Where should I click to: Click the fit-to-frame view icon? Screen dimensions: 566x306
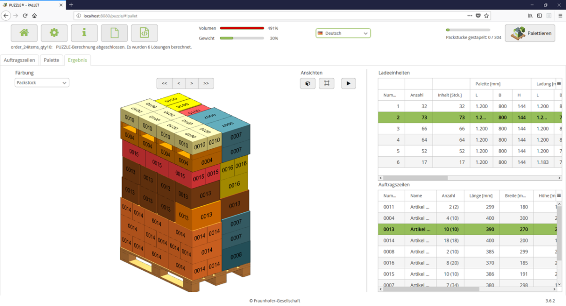[326, 83]
